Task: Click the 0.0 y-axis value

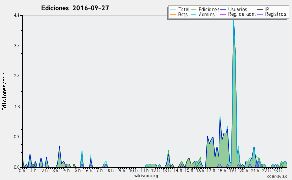Action: 17,167
